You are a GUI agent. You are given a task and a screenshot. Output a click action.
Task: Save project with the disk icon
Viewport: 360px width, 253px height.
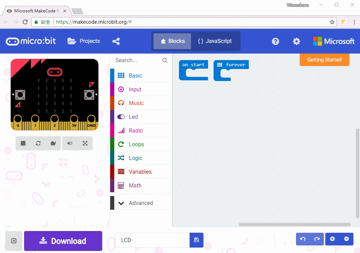point(197,240)
